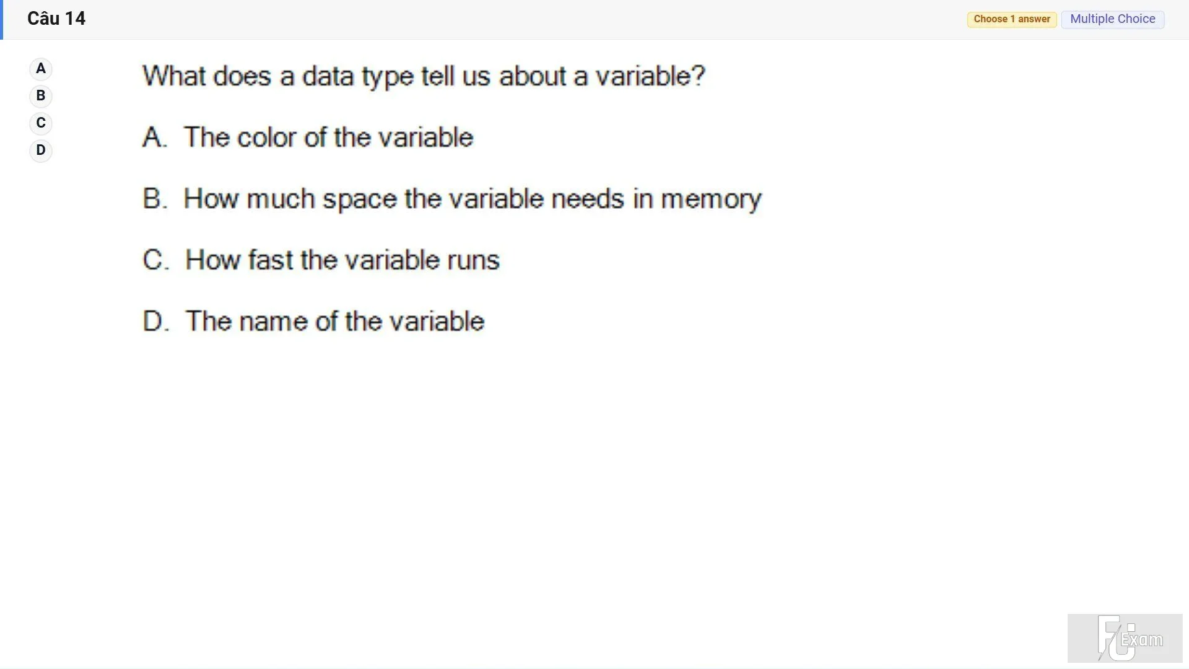Click the word 'variable?' ending the question
This screenshot has height=669, width=1189.
650,76
